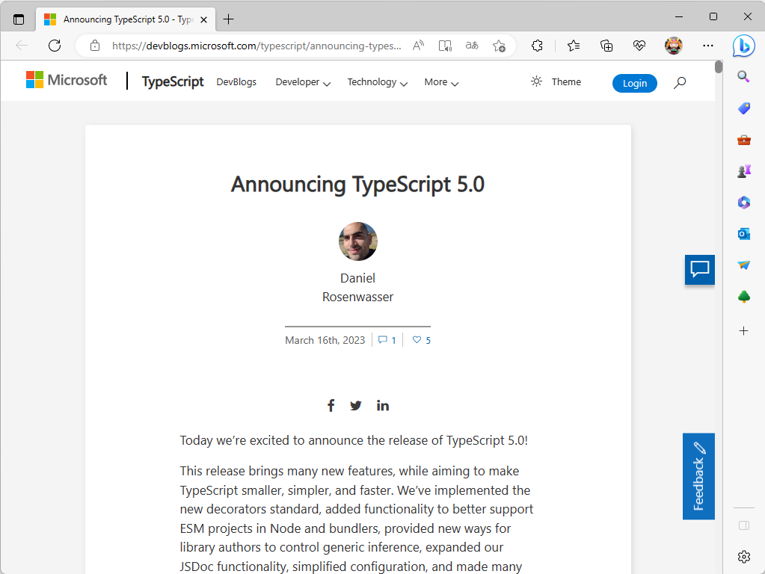Click the Back navigation arrow

pos(22,46)
